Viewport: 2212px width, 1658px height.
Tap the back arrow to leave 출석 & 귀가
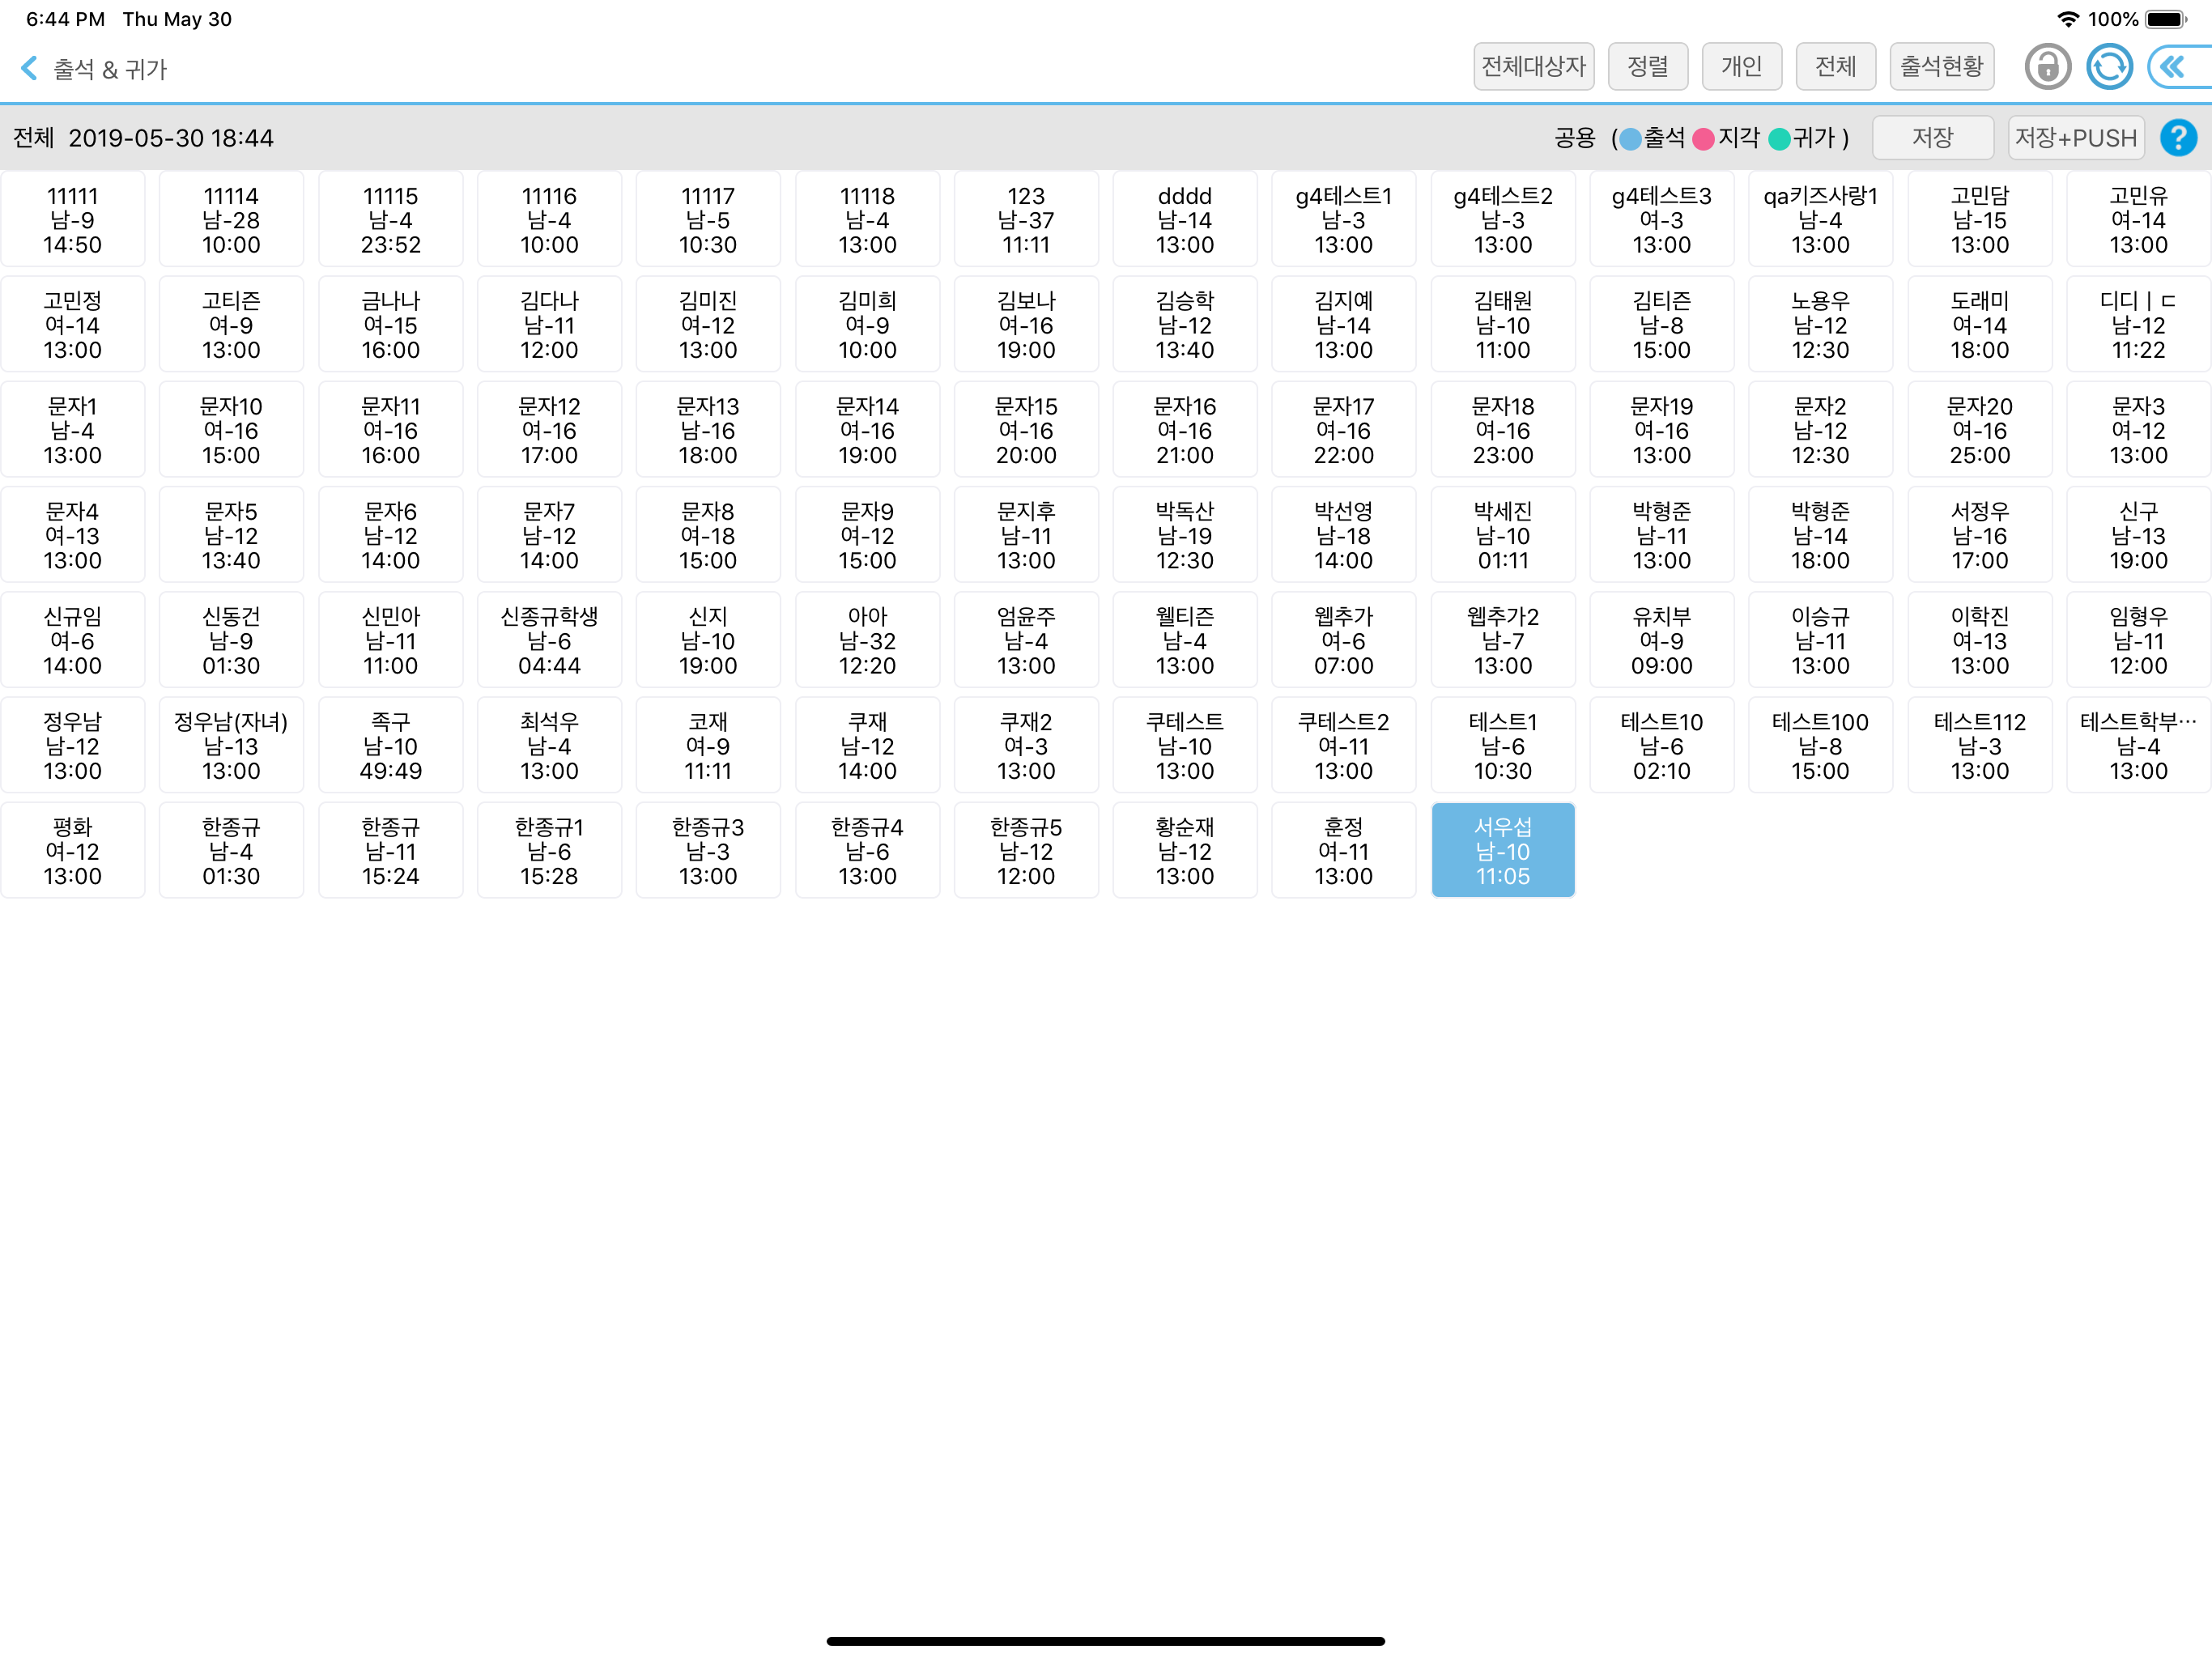[x=30, y=68]
